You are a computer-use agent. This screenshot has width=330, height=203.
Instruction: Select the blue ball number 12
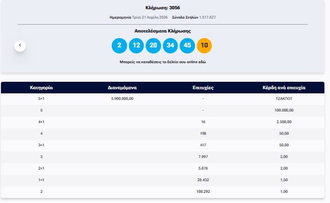[x=136, y=46]
